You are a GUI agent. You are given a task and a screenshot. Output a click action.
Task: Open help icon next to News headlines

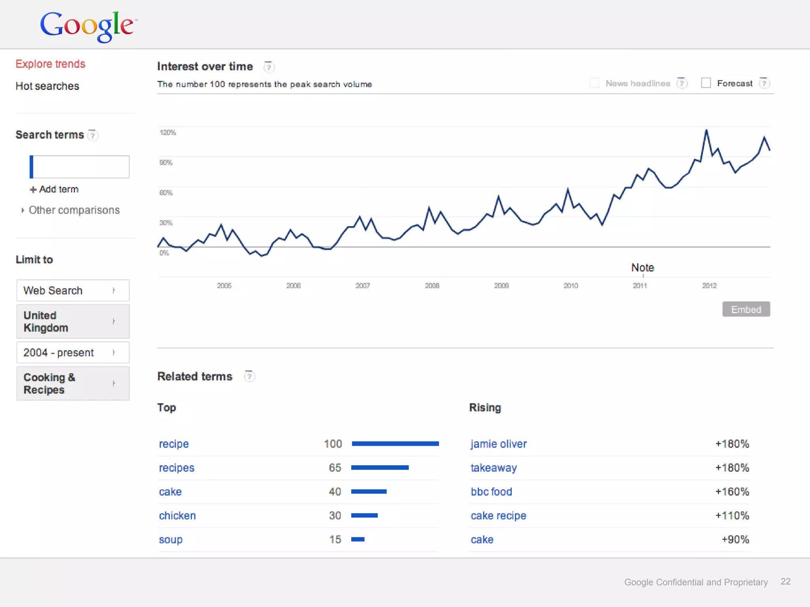pos(682,83)
